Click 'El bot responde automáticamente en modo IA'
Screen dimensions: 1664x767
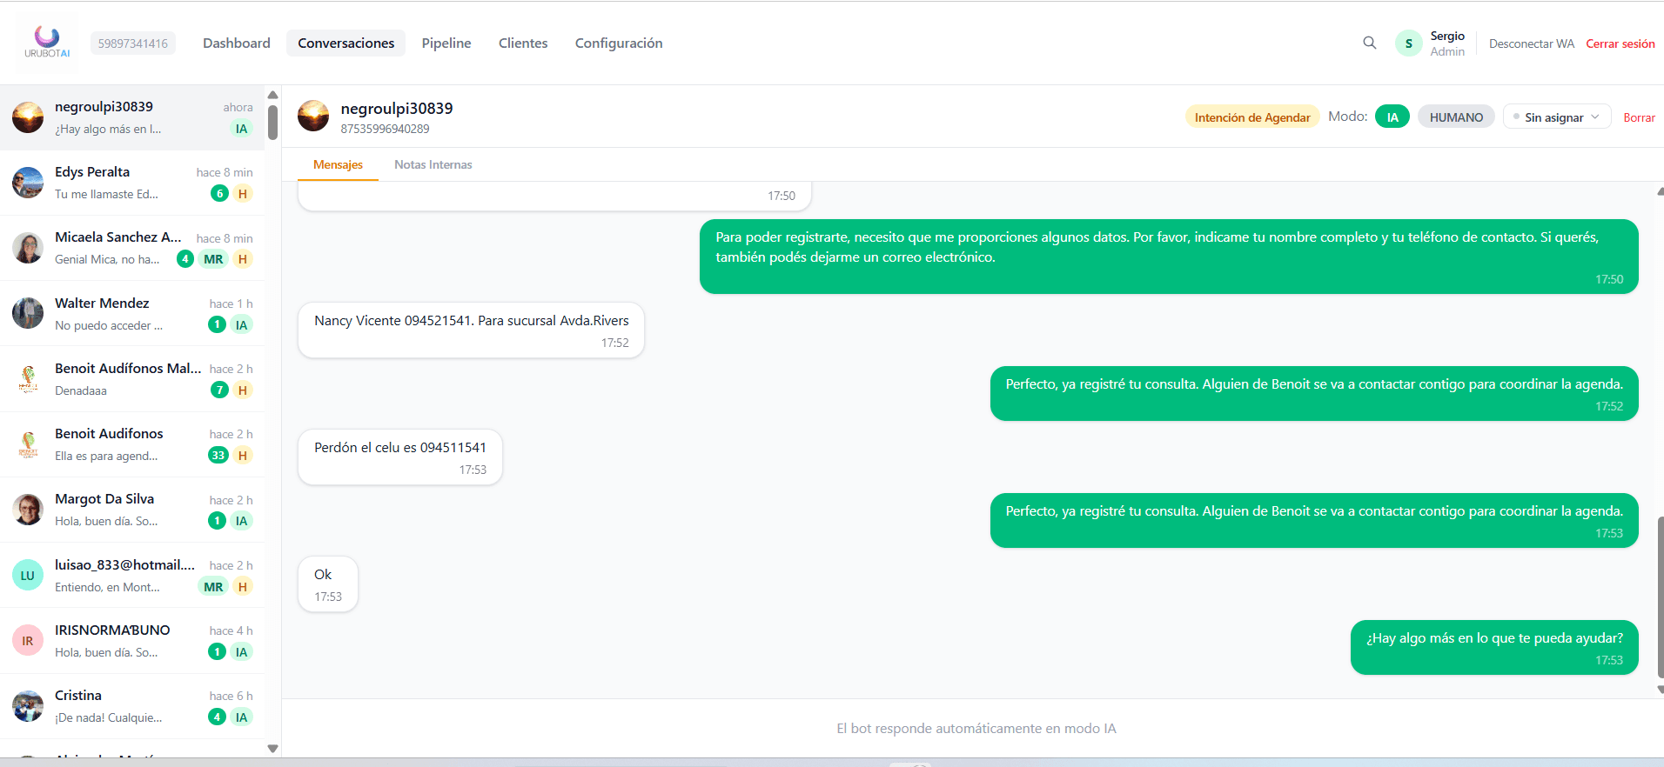tap(976, 728)
